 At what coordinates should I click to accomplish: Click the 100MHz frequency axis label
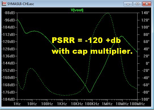click(137, 104)
